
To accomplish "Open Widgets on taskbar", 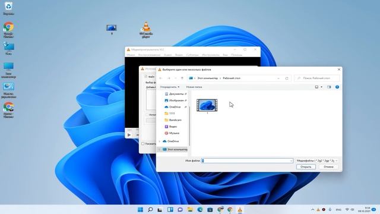I will [x=170, y=210].
